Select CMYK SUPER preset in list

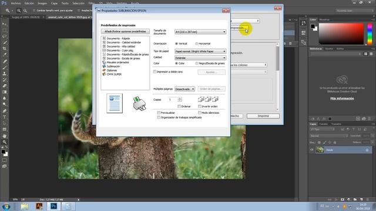(x=114, y=74)
